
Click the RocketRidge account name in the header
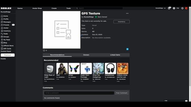click(x=159, y=8)
